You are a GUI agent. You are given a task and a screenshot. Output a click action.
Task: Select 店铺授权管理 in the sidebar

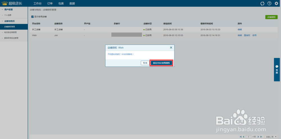(14, 27)
